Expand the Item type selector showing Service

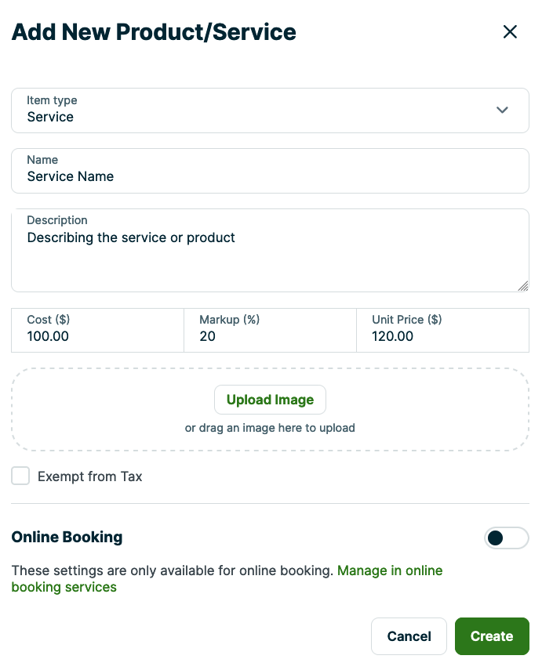click(270, 110)
